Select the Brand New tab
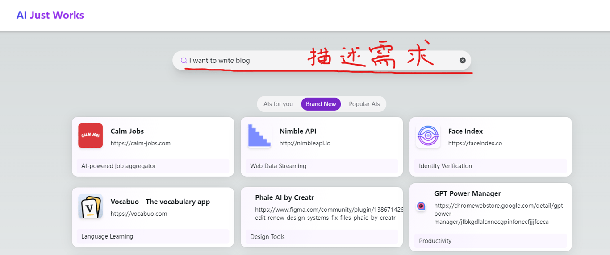The width and height of the screenshot is (610, 255). tap(321, 104)
